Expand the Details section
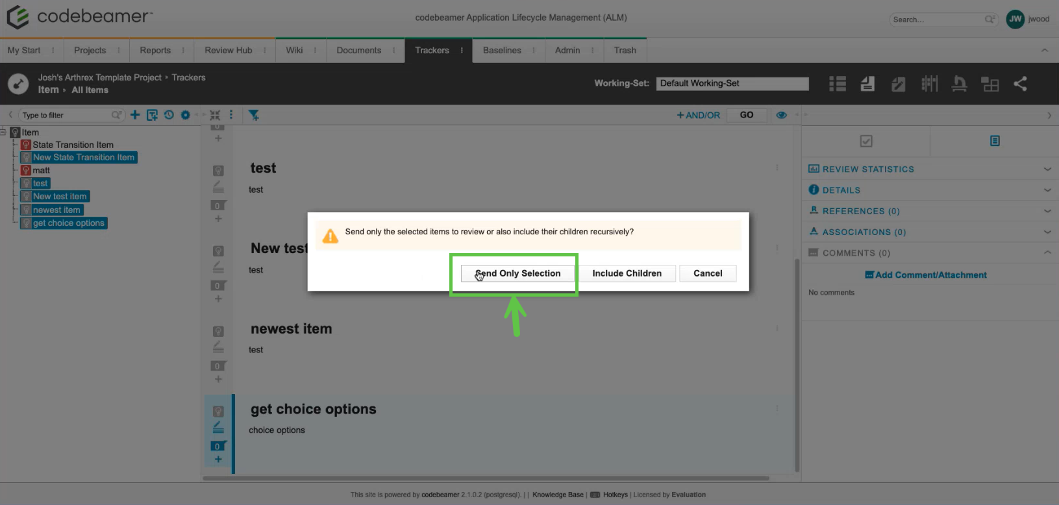Viewport: 1059px width, 505px height. 1047,190
